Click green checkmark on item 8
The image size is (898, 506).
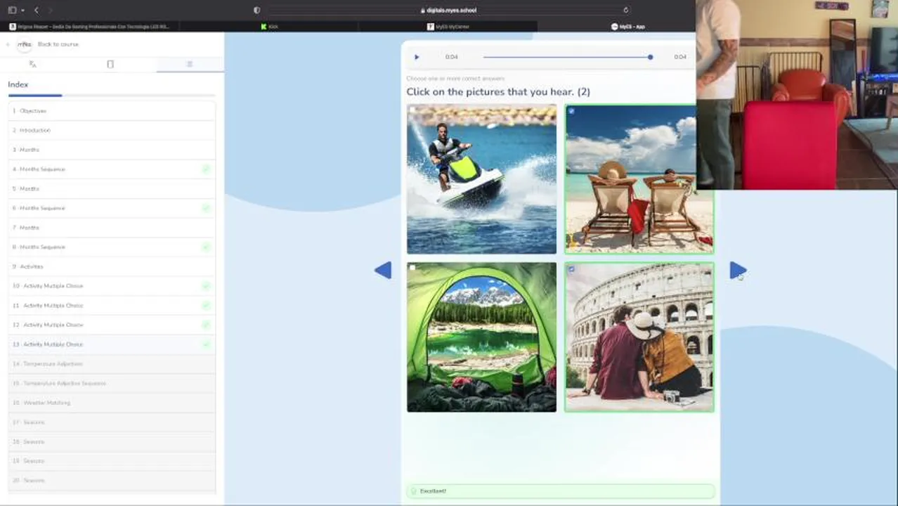coord(206,247)
